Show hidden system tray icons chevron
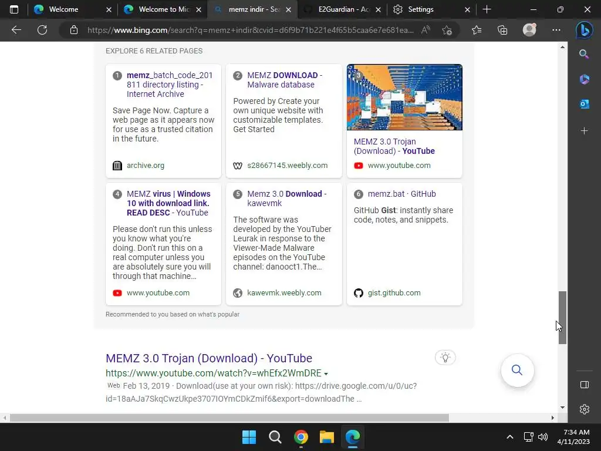The width and height of the screenshot is (601, 451). click(510, 437)
